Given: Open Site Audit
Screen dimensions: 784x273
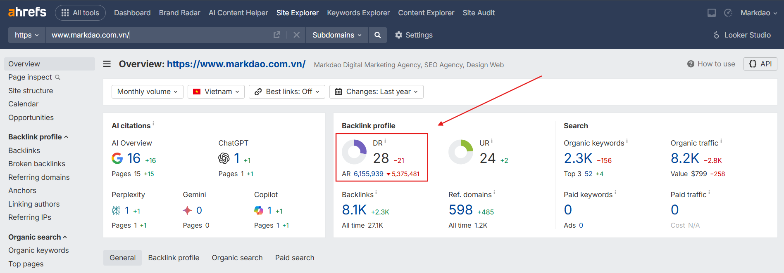Looking at the screenshot, I should [x=479, y=13].
